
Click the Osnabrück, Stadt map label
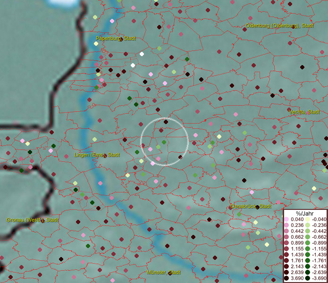[251, 207]
